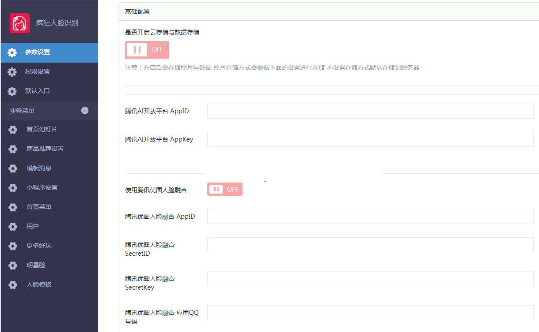
Task: Click into the 腾讯AI开放平台 AppKey field
Action: (370, 139)
